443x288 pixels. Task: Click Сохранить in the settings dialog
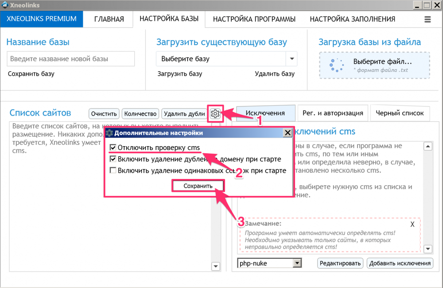[198, 186]
